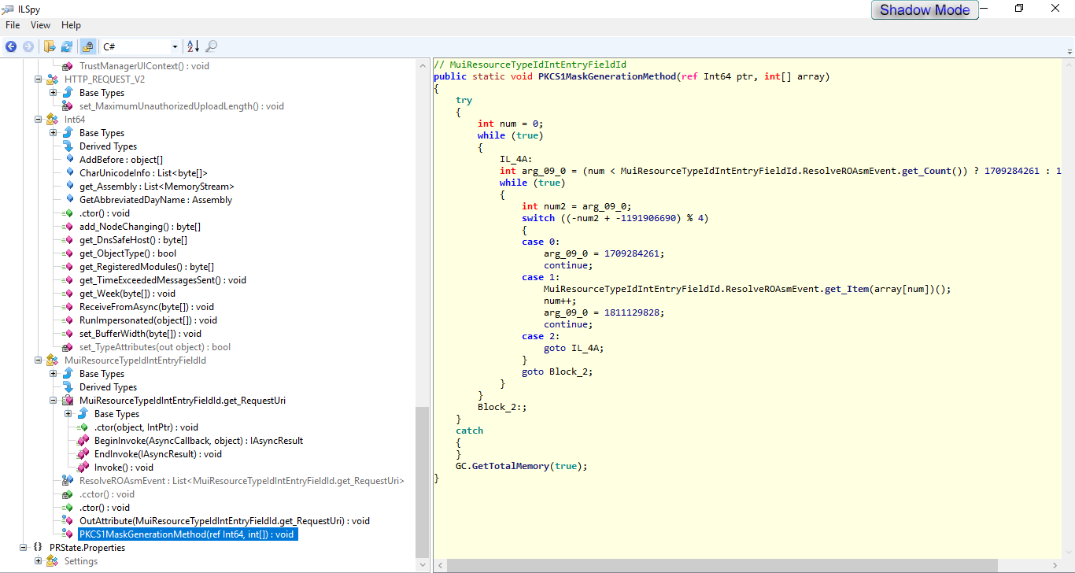Click the tree panel vertical scrollbar thumb

[x=423, y=480]
